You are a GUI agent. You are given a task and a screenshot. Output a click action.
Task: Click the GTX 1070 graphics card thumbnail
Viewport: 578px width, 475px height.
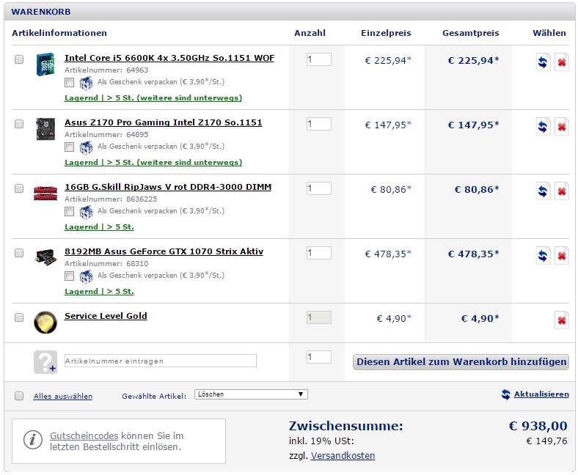pos(45,257)
